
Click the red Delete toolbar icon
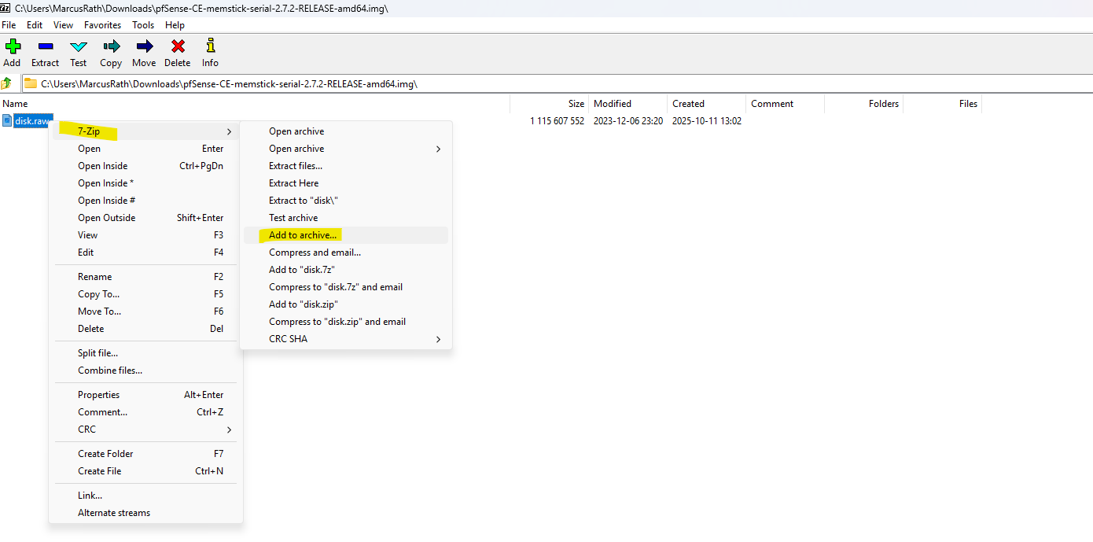178,46
